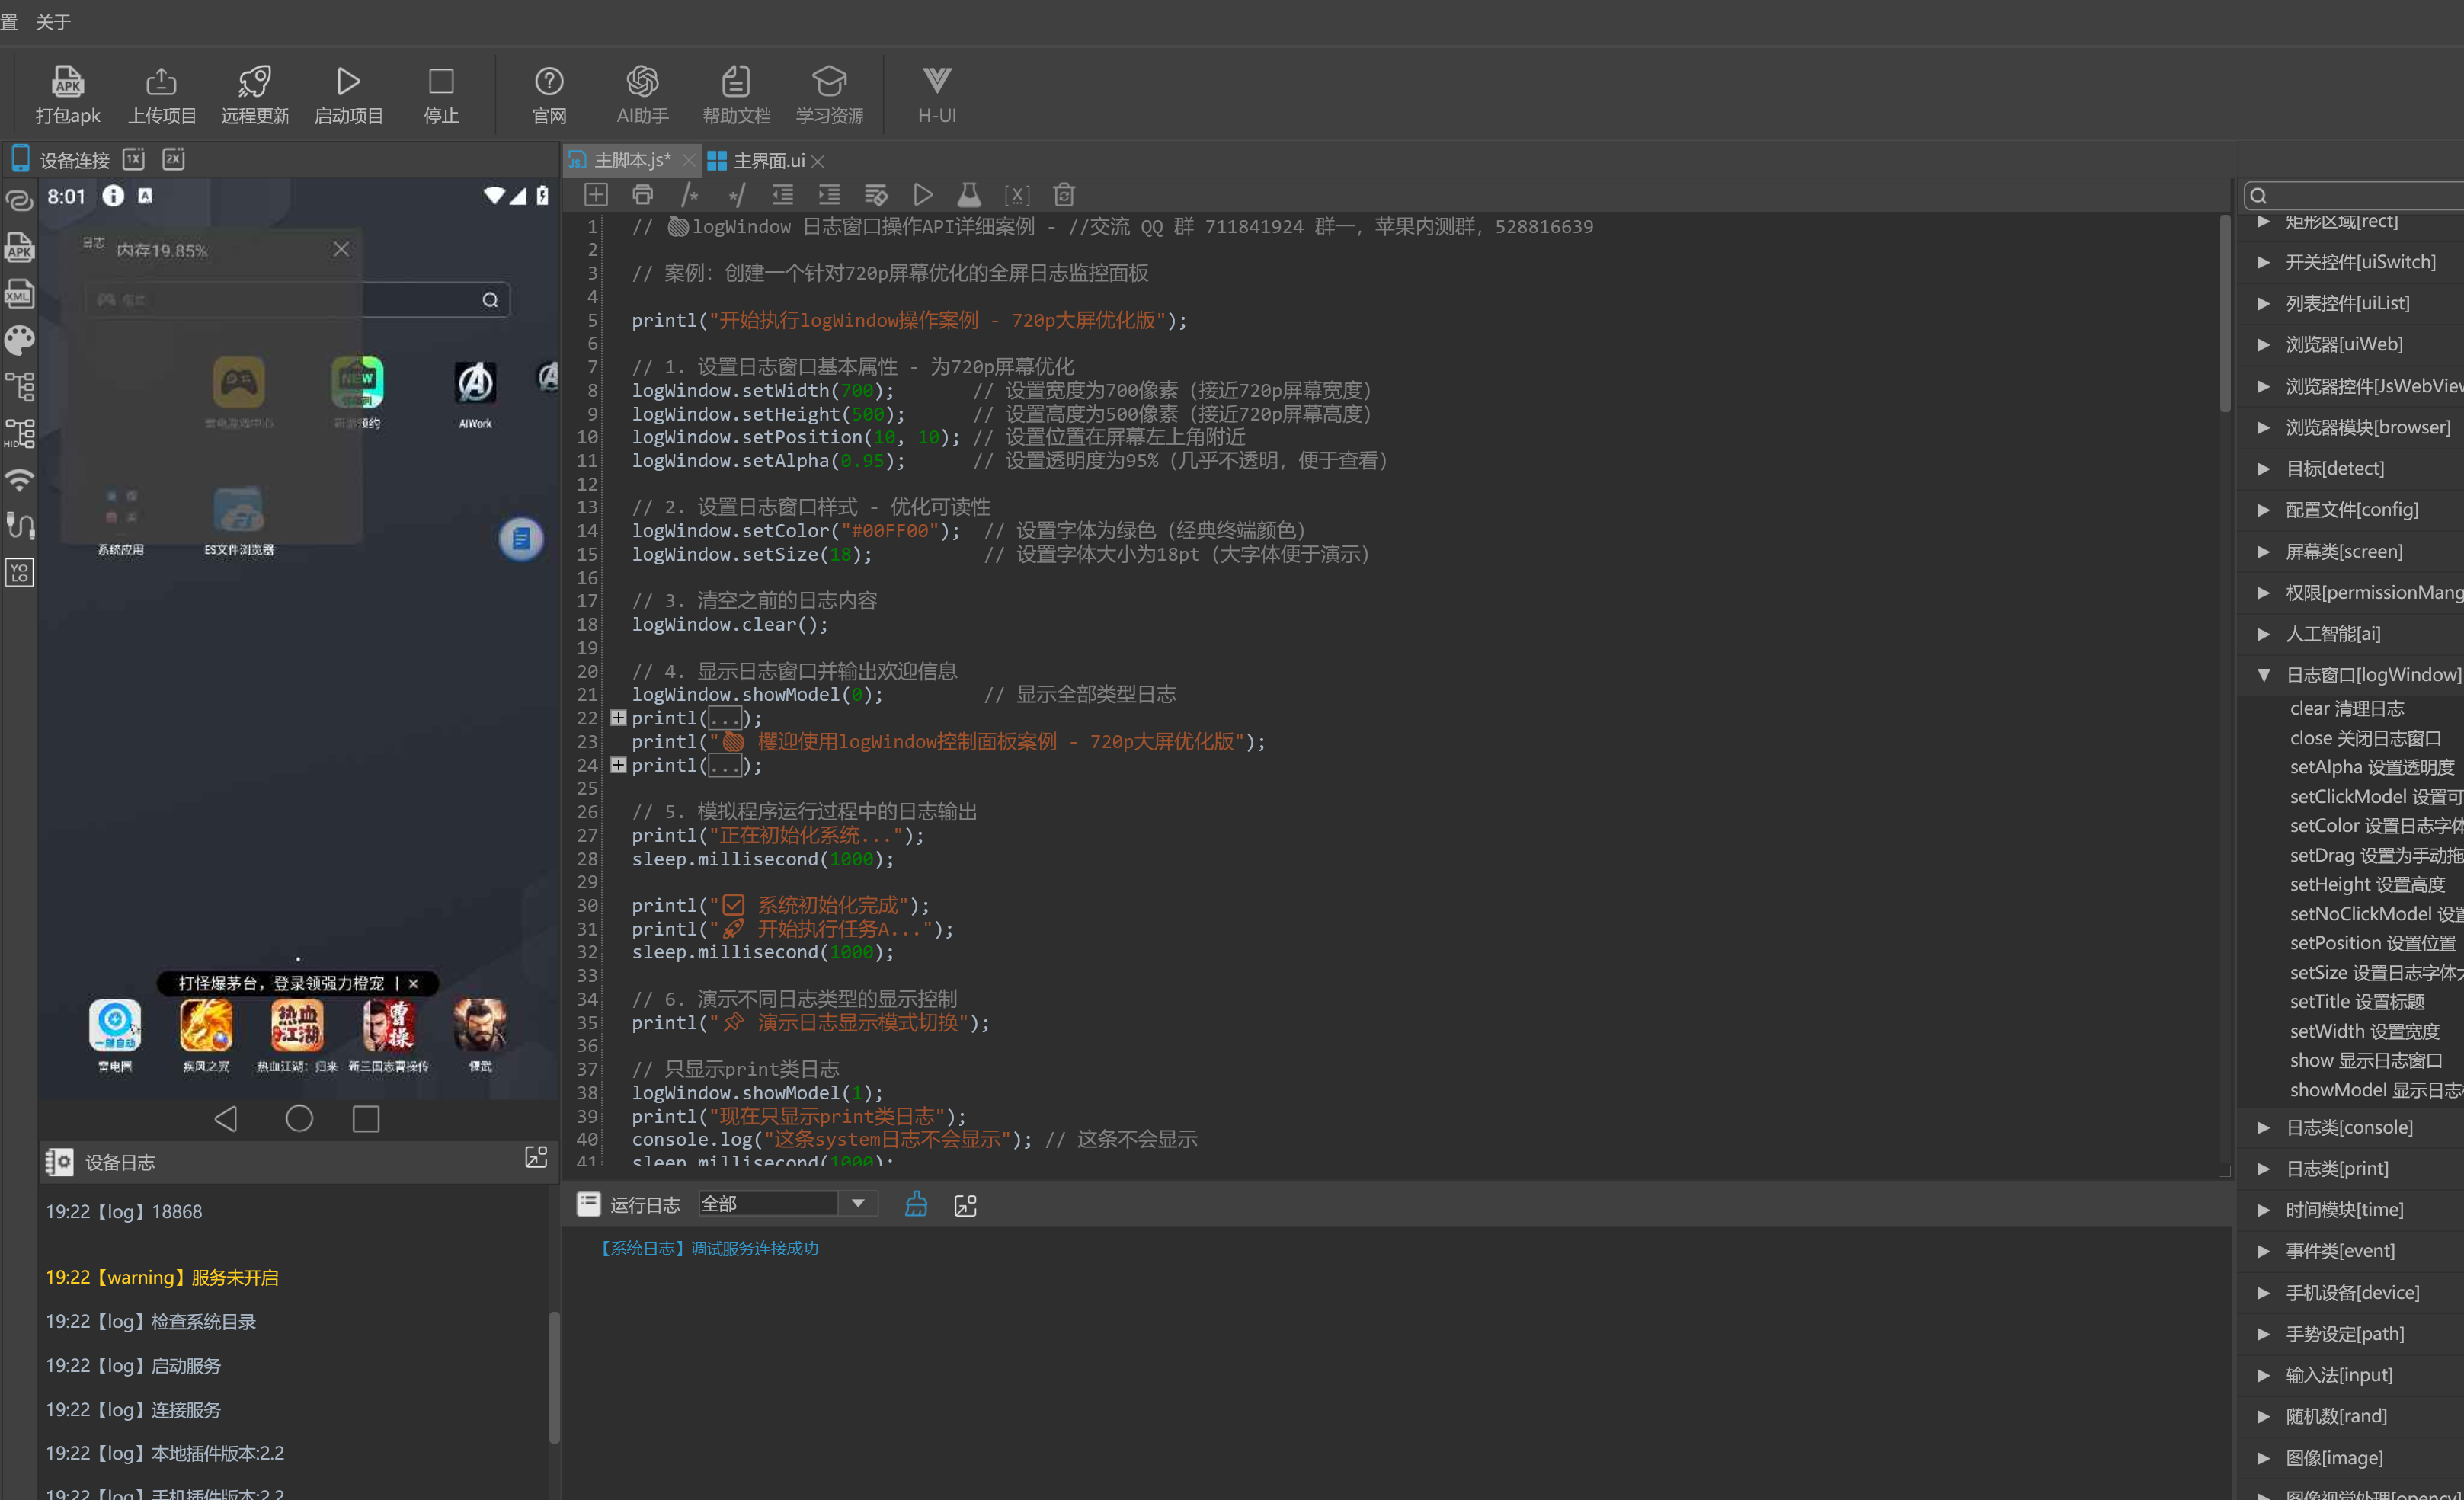Screen dimensions: 2464x1500
Task: Stop the script with 停止 button
Action: click(441, 95)
